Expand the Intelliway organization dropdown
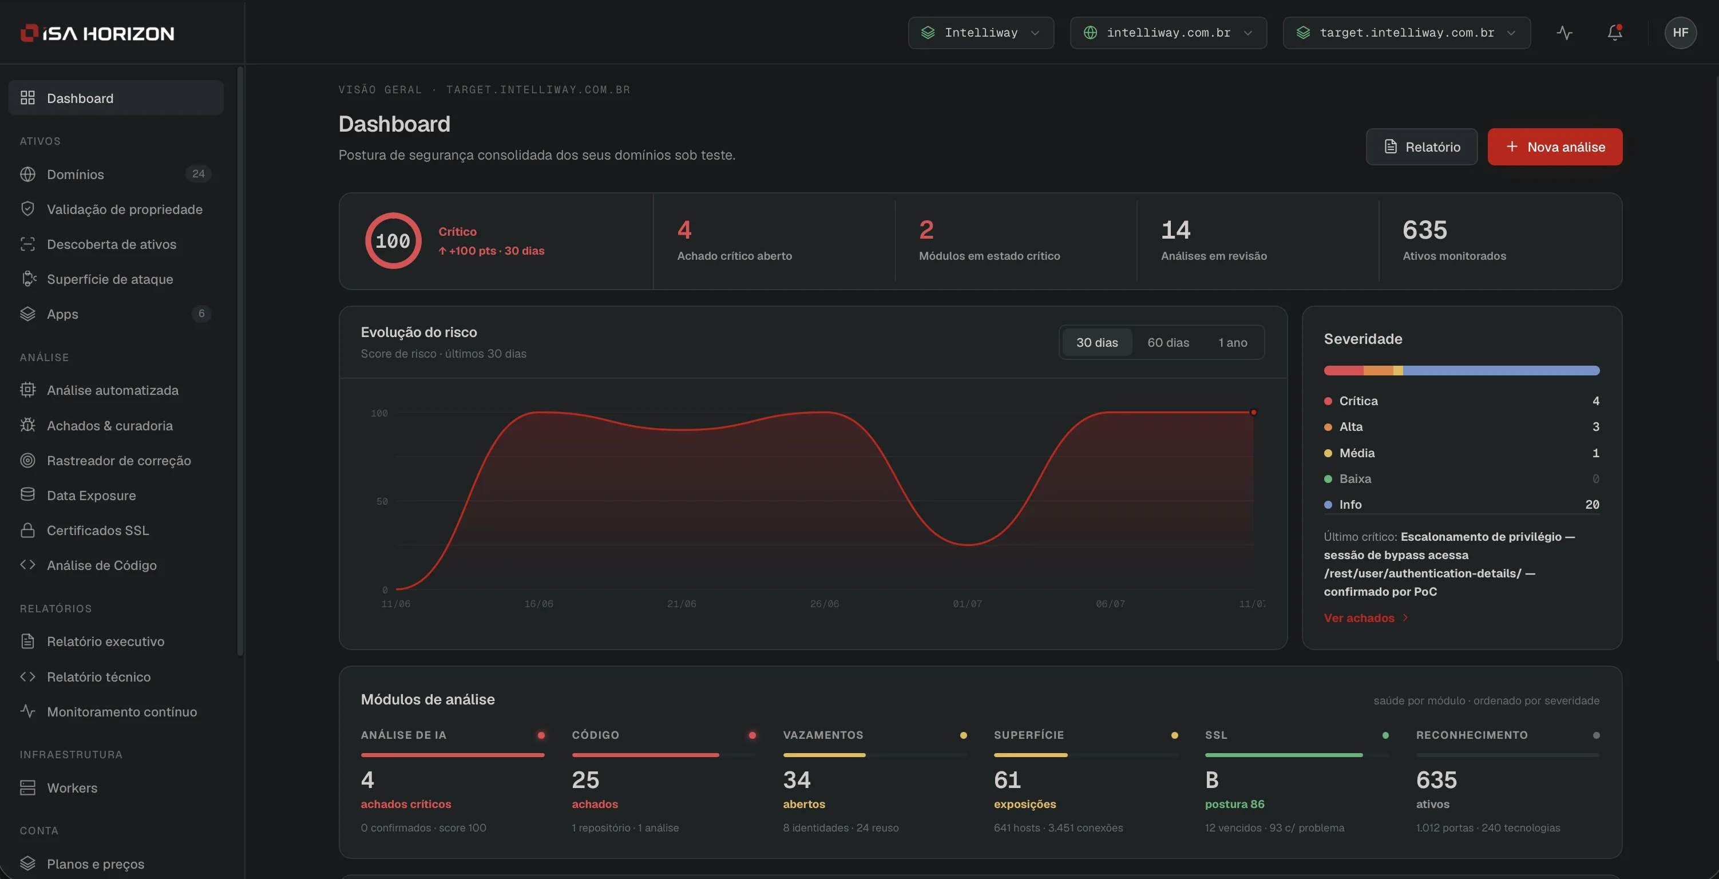The image size is (1719, 879). [981, 33]
